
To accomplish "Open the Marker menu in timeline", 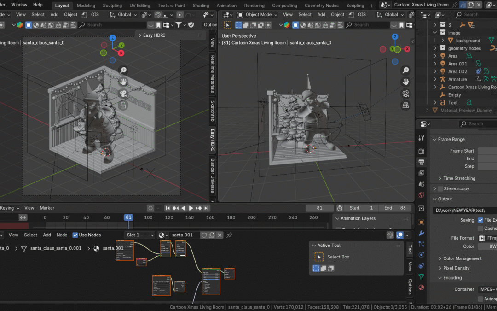I will click(47, 208).
